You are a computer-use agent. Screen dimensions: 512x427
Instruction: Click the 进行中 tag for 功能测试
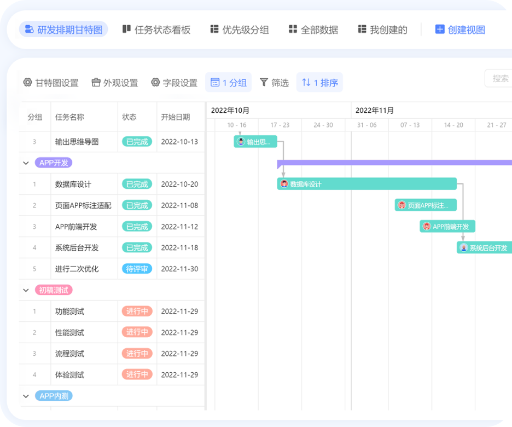click(137, 311)
